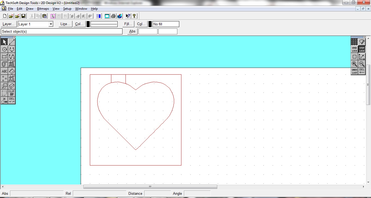Click the Layer... button
Viewport: 371px width, 198px height.
pyautogui.click(x=9, y=24)
